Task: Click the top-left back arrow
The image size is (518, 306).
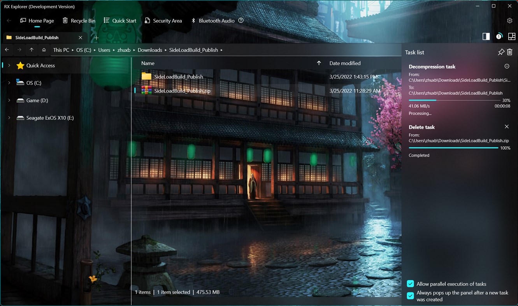Action: (x=9, y=21)
